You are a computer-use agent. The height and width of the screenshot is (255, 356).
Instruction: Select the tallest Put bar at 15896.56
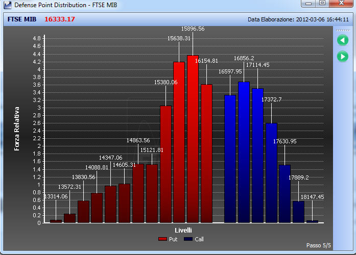[x=193, y=139]
